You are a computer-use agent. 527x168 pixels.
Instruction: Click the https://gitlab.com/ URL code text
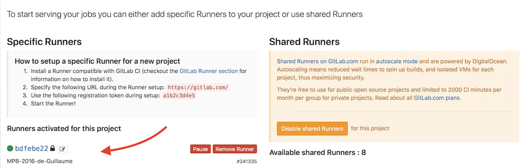pos(198,87)
